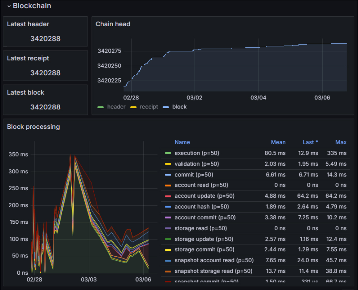Screen dimensions: 358x290
Task: Open the Chain head panel title
Action: click(113, 24)
